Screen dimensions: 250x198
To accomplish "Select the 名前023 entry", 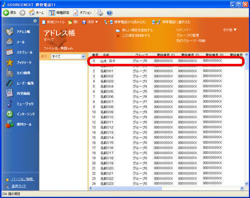I will coord(107,184).
